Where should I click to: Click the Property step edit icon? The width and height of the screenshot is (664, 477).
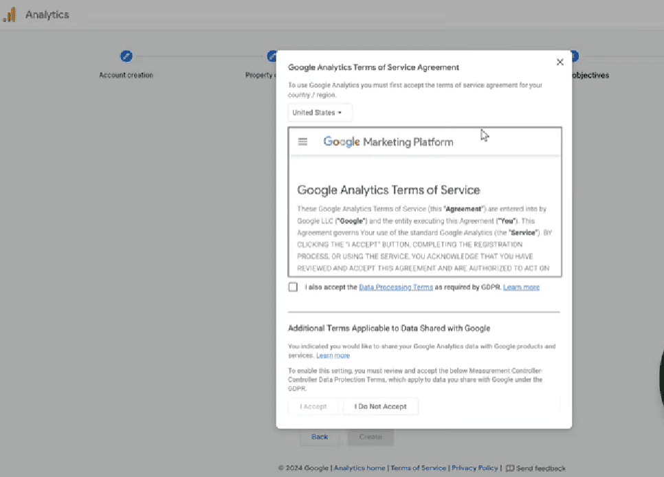(x=271, y=56)
